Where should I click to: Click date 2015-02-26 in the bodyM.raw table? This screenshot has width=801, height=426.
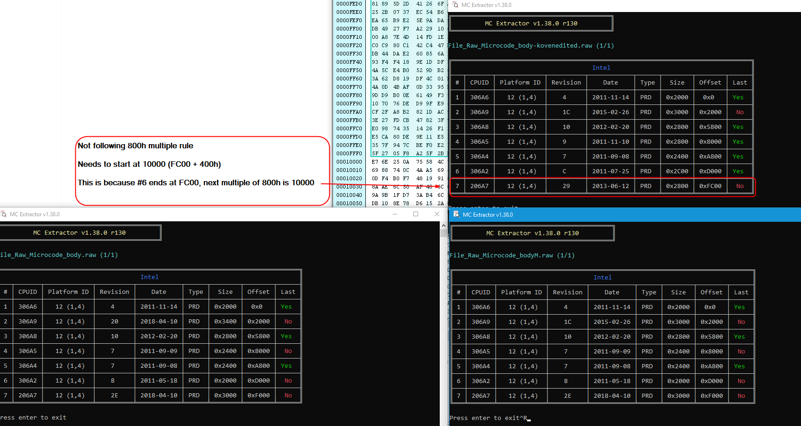[612, 322]
